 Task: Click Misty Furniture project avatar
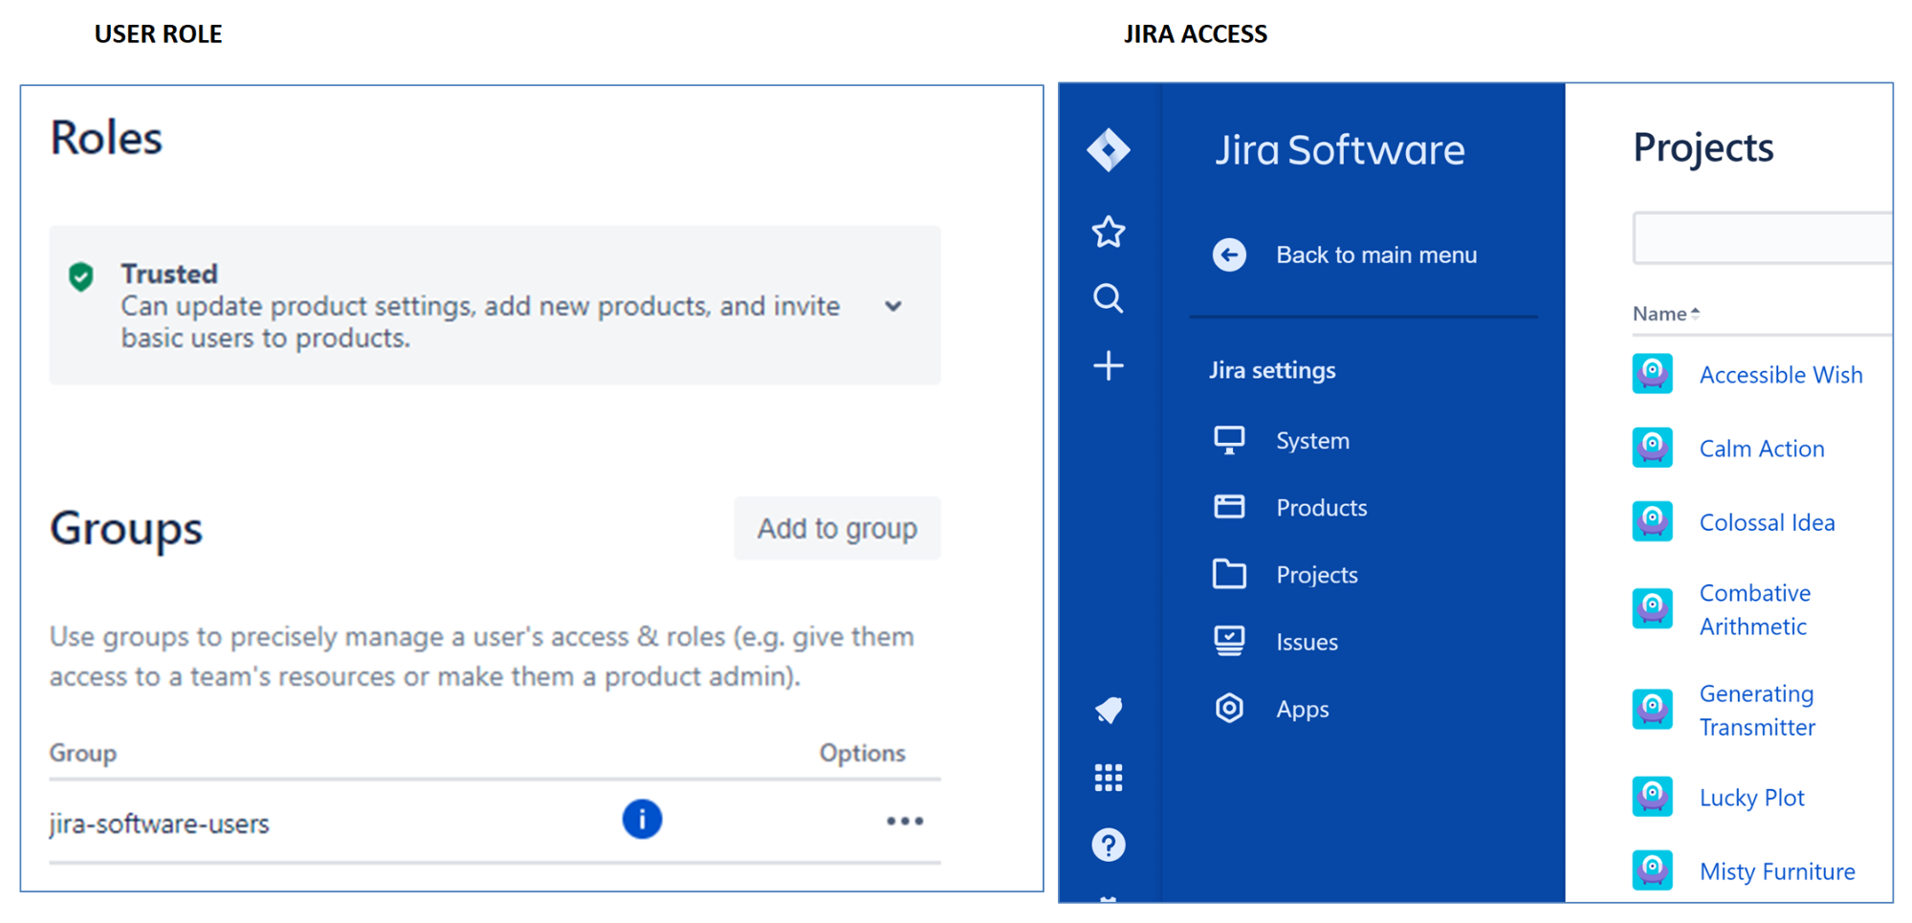tap(1652, 869)
